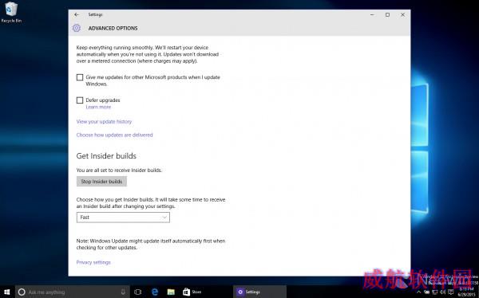Switch to the Settings taskbar item
Viewport: 479px width, 298px height.
tap(259, 292)
